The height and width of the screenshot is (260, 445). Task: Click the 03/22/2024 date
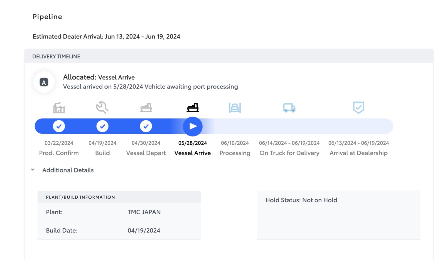coord(59,143)
